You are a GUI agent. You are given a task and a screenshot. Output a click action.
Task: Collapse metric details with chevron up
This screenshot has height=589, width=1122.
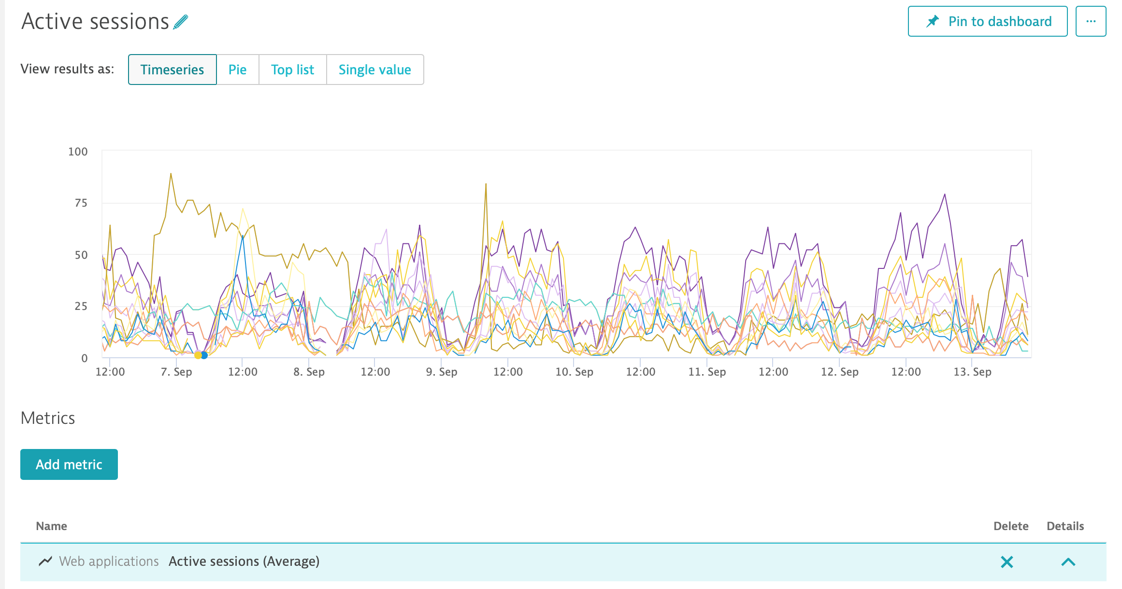pyautogui.click(x=1068, y=561)
